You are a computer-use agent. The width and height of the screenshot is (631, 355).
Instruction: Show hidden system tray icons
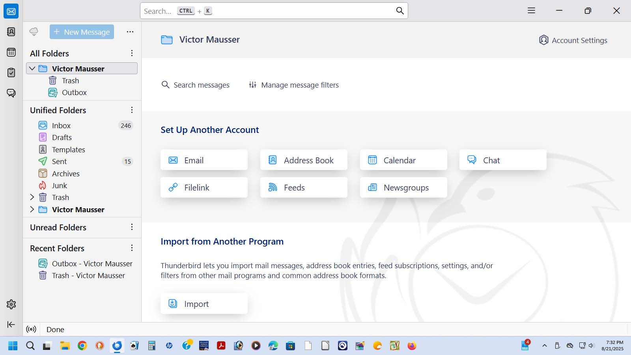click(x=545, y=346)
